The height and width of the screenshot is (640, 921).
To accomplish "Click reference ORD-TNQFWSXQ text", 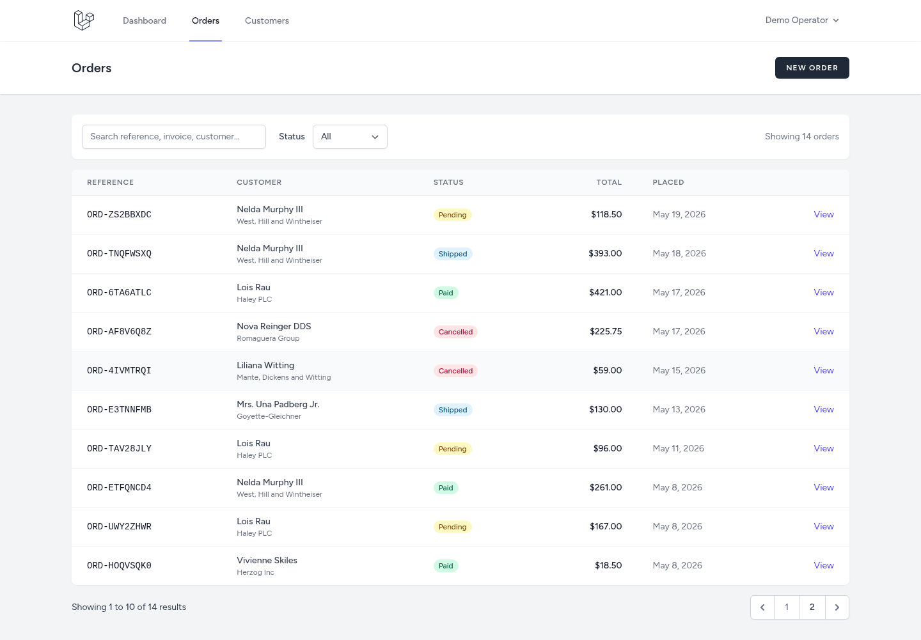I will point(119,254).
